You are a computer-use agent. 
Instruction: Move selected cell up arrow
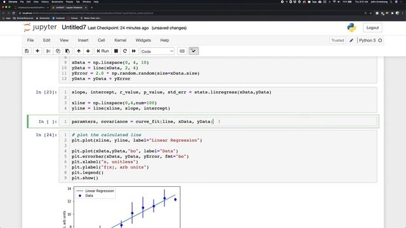click(79, 51)
